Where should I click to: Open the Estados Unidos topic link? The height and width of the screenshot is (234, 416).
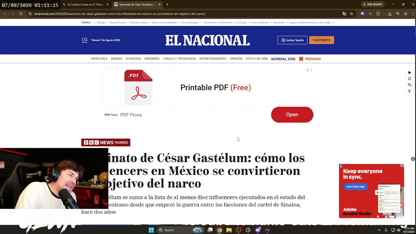tap(139, 22)
